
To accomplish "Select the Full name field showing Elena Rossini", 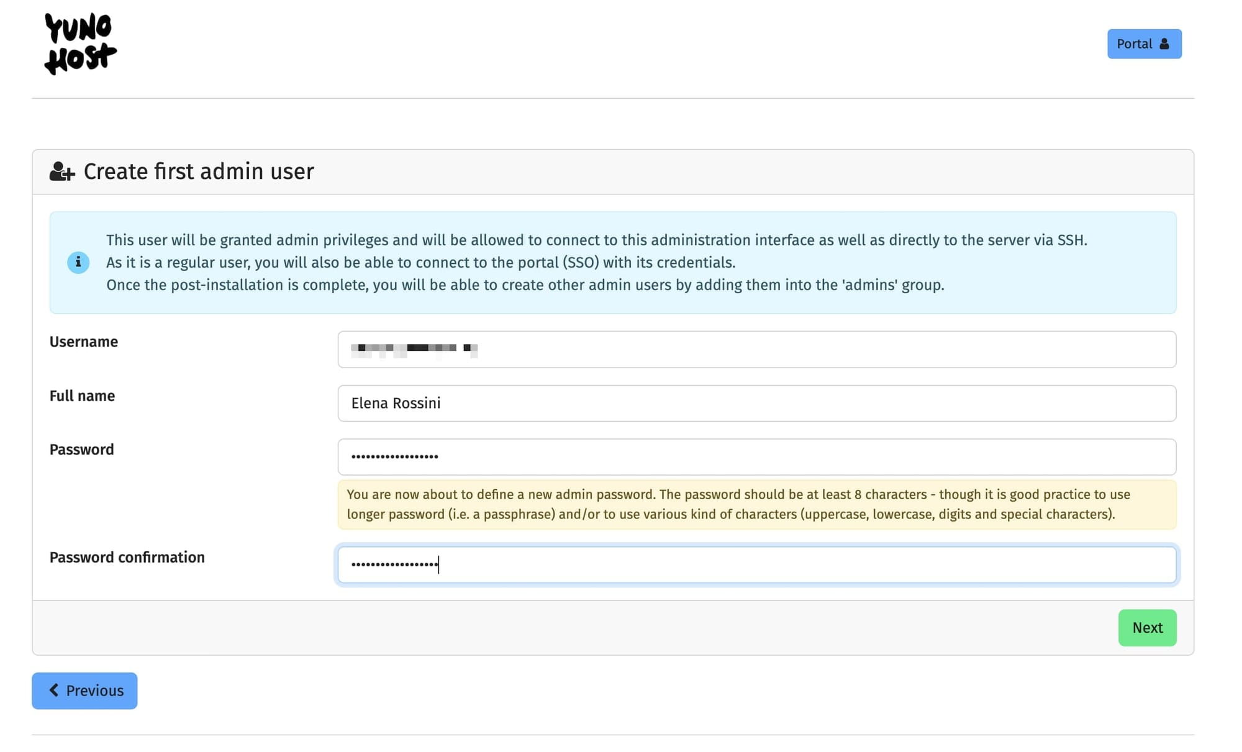I will 756,403.
